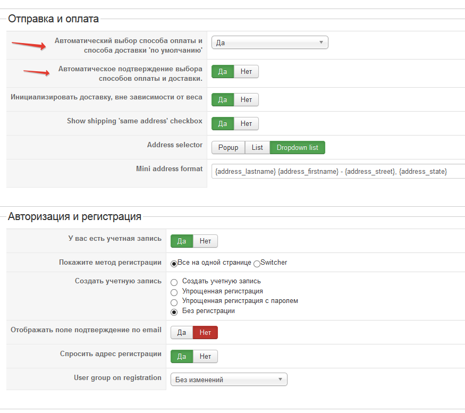The image size is (465, 413).
Task: Choose Нет for initialize delivery regardless of weight
Action: tap(246, 99)
